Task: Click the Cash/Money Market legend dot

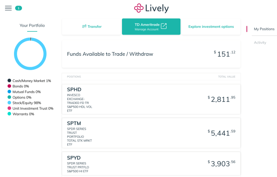Action: (x=9, y=81)
